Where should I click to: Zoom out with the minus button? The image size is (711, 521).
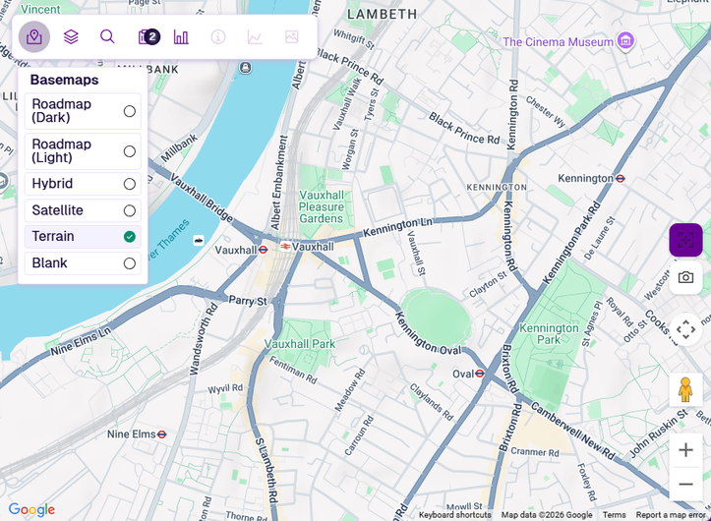pos(685,485)
